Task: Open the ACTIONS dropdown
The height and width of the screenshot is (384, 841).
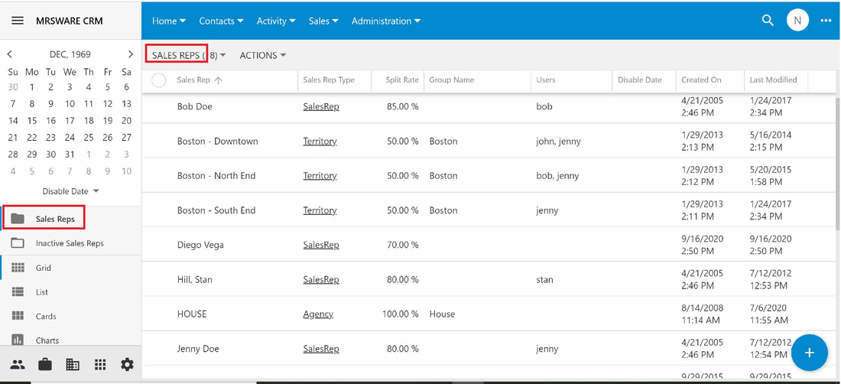Action: click(263, 55)
